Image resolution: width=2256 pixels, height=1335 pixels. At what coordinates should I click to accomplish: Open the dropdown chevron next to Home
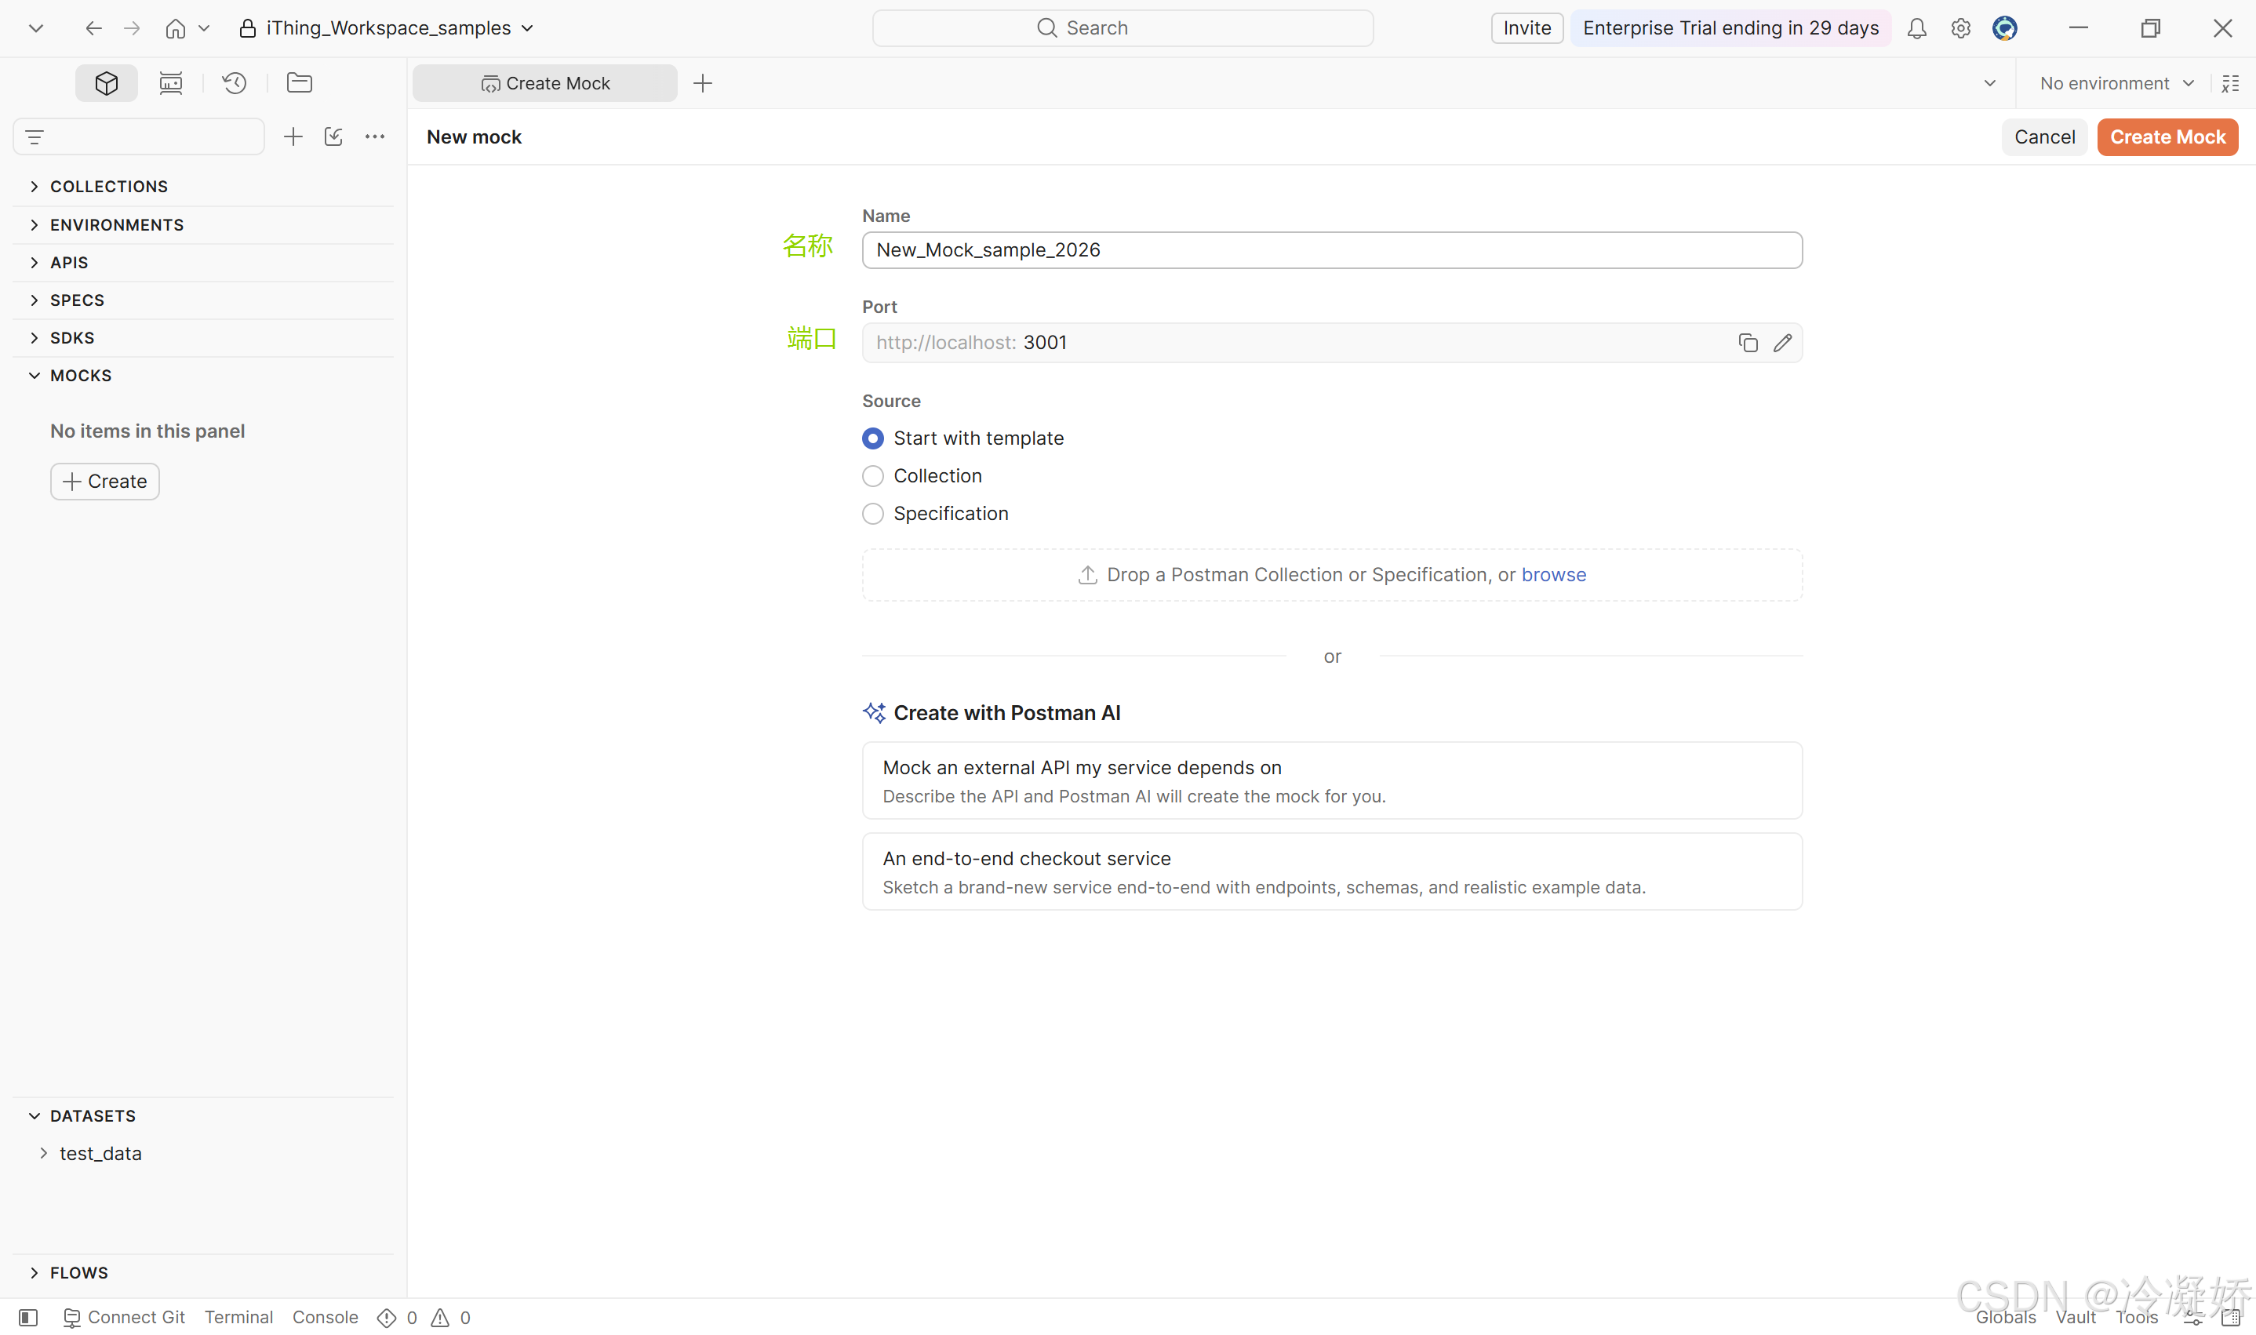204,28
